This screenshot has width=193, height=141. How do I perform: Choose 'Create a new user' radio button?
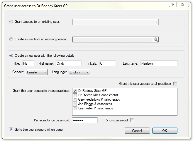pos(11,56)
